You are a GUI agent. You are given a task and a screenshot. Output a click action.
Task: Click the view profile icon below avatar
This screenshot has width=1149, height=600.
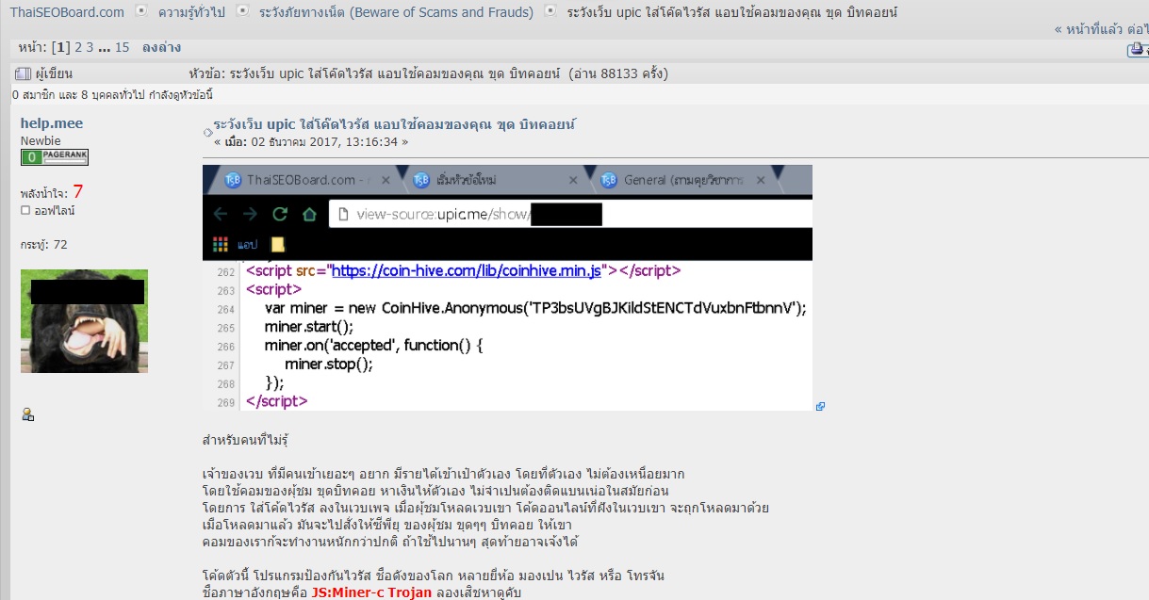tap(27, 414)
